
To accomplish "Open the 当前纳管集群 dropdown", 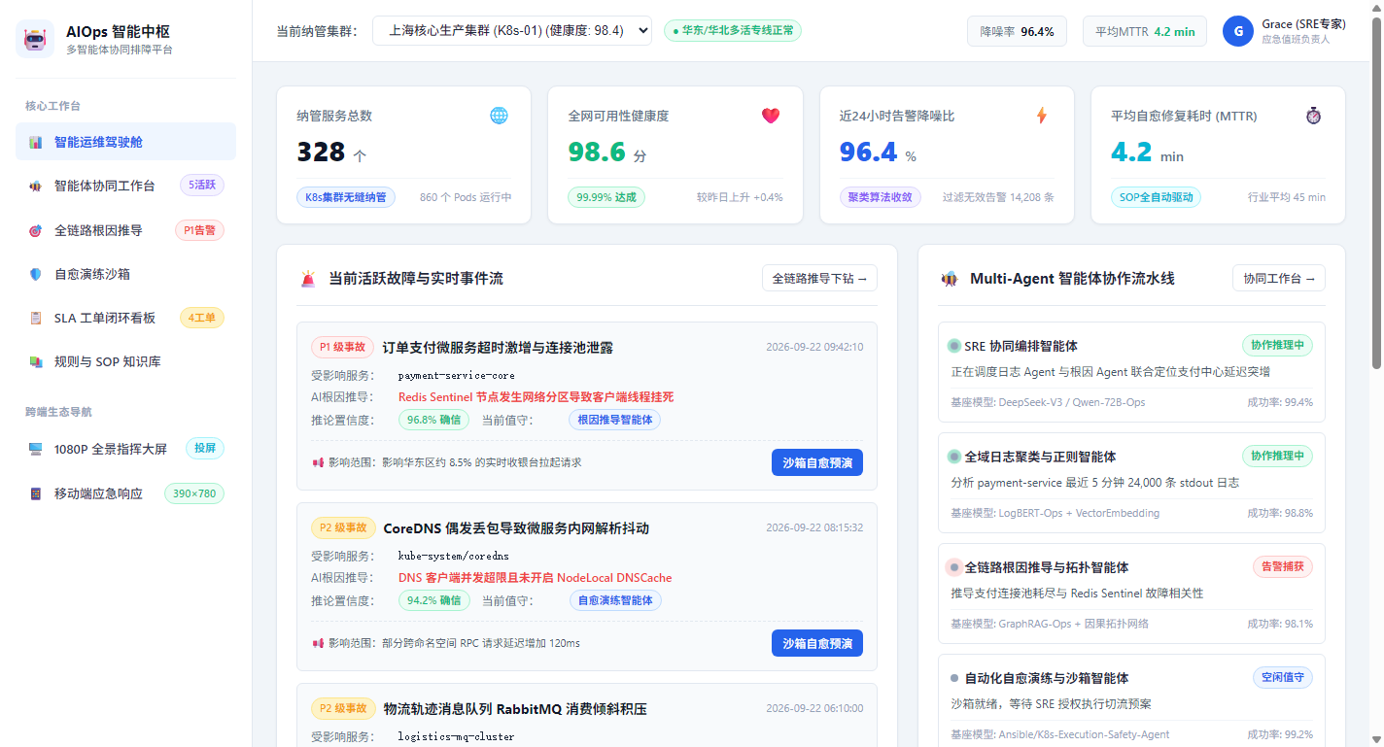I will coord(512,30).
